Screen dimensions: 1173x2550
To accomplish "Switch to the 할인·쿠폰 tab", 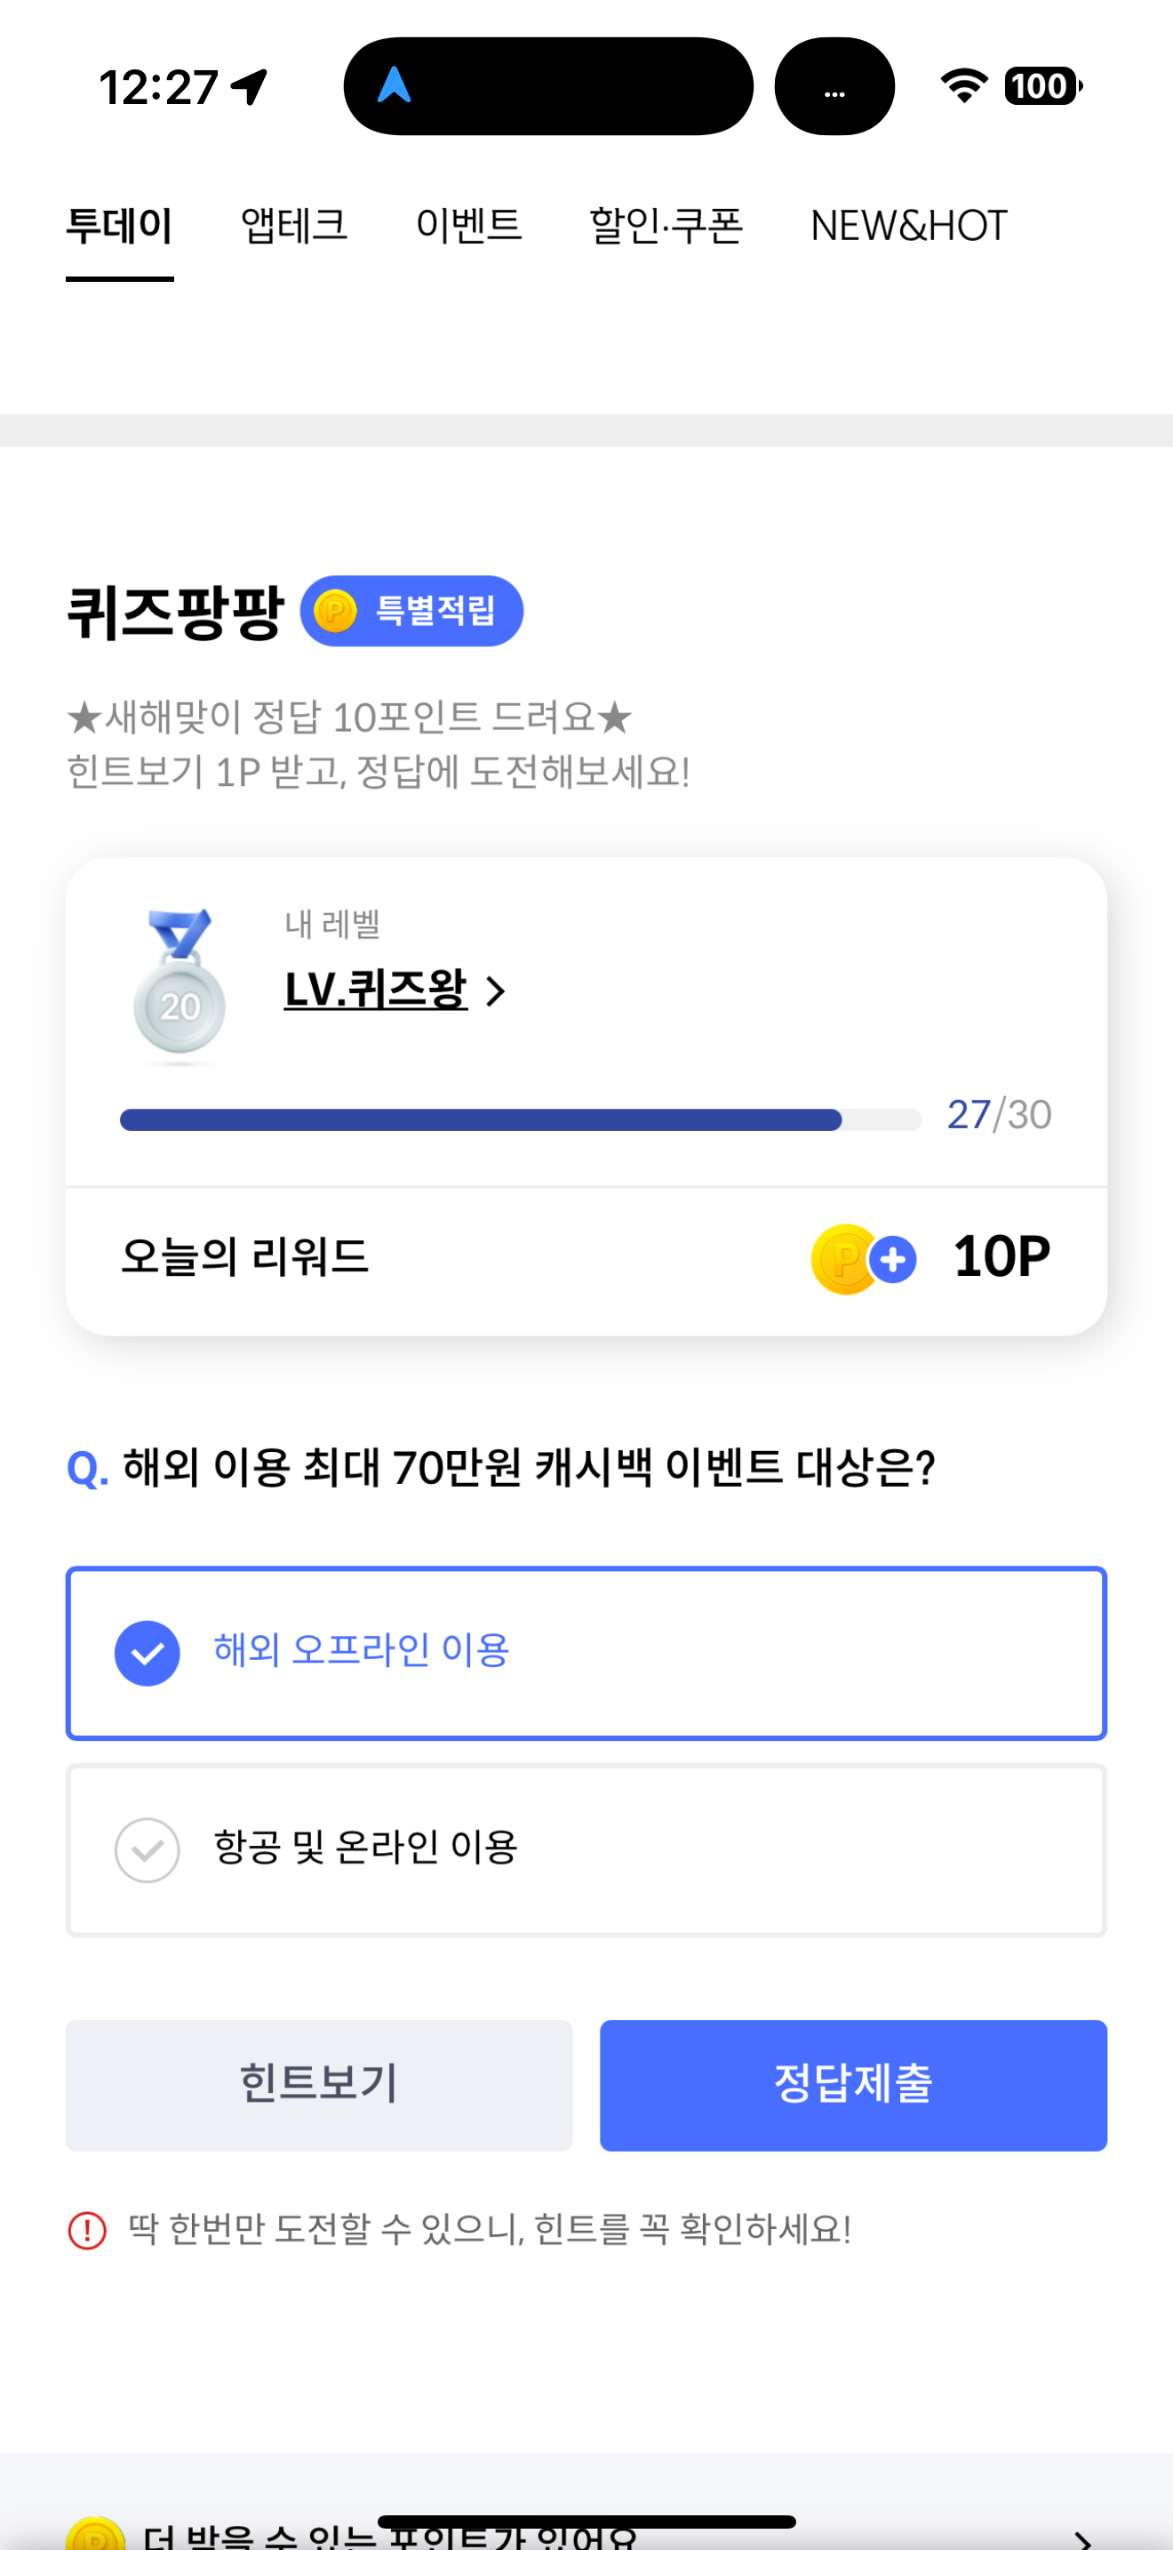I will [x=666, y=226].
